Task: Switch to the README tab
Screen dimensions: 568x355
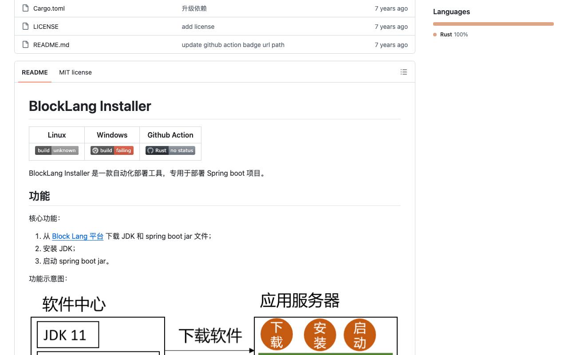Action: pos(35,72)
